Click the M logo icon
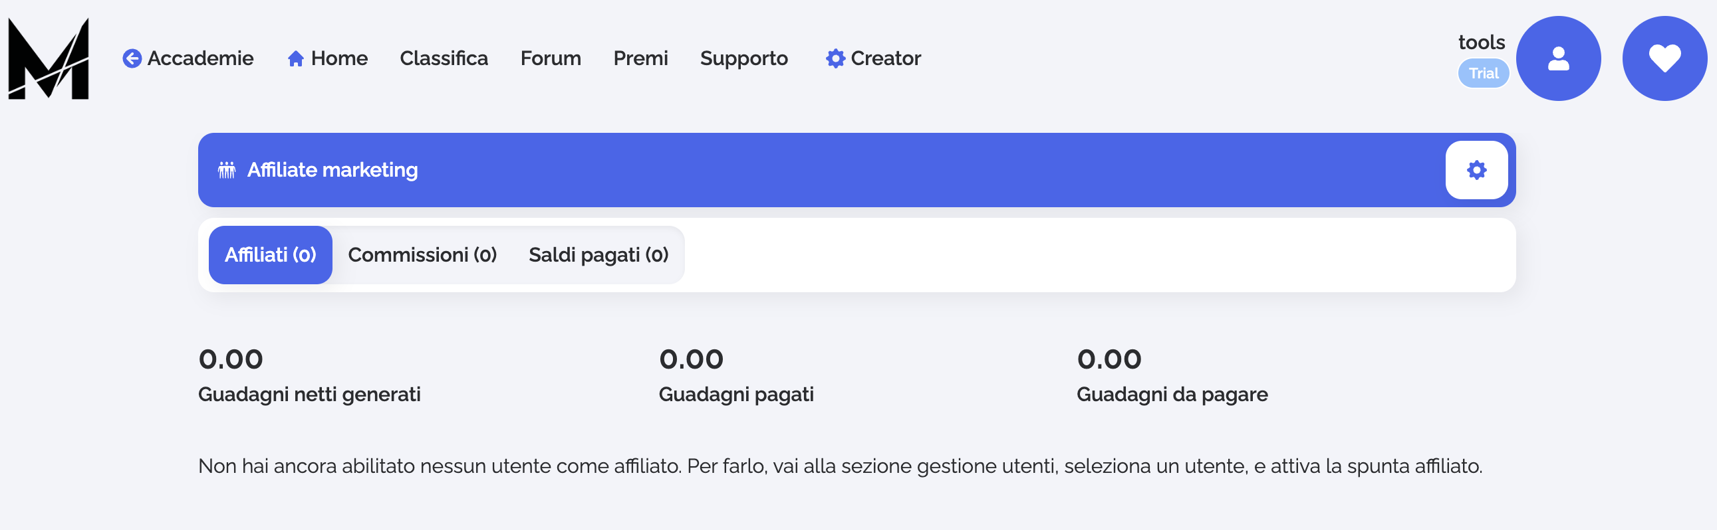The image size is (1717, 530). (x=48, y=58)
